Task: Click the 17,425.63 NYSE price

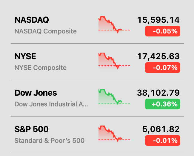Action: [x=158, y=56]
